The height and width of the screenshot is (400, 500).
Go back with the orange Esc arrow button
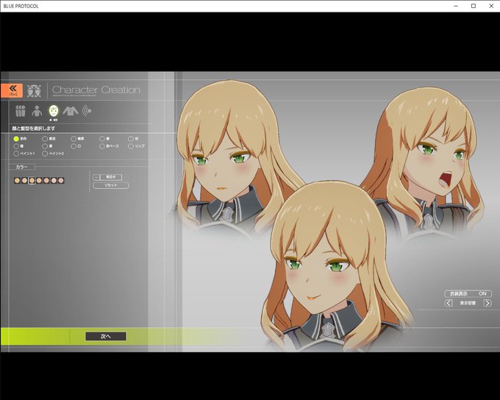click(12, 90)
